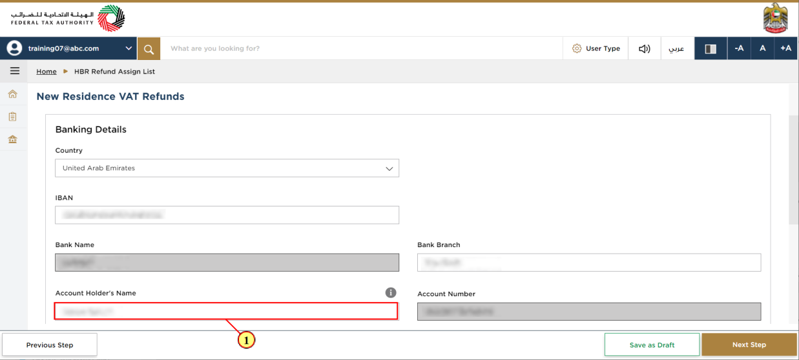
Task: Click the Next Step button
Action: coord(749,345)
